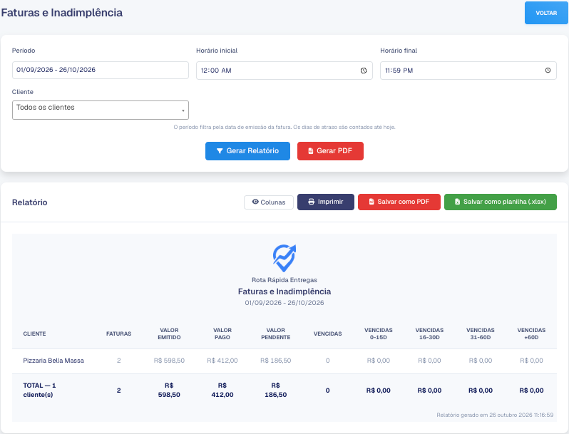
Task: Focus the Horário inicial time field
Action: 284,71
